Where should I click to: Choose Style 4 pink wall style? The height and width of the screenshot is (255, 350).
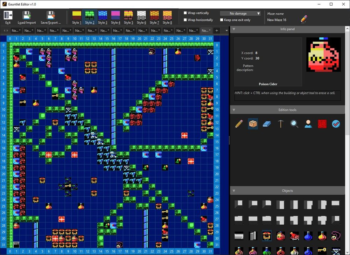(115, 17)
